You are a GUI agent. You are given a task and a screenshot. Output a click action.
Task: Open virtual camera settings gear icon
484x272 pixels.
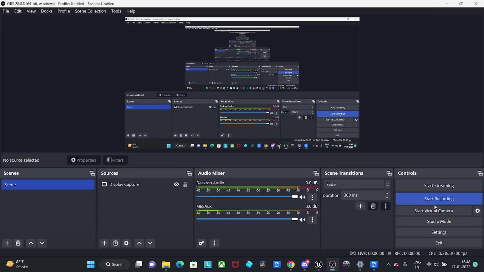pyautogui.click(x=477, y=211)
